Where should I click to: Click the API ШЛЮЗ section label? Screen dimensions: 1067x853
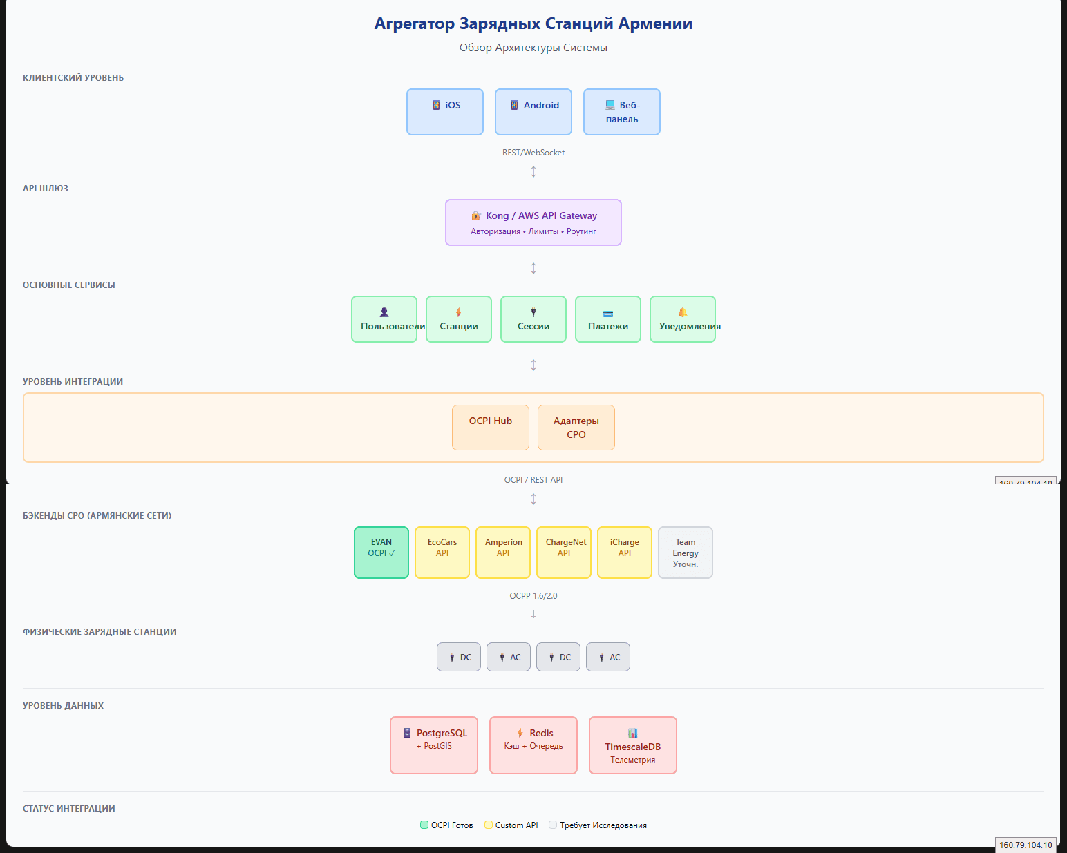coord(46,189)
